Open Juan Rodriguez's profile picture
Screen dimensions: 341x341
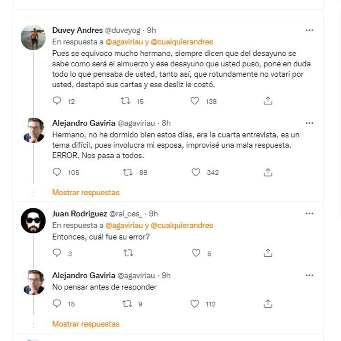point(33,220)
